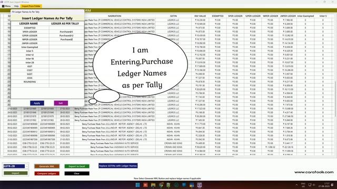Click the LEDGER AS PER TALLY column header
This screenshot has width=337, height=189.
point(65,24)
